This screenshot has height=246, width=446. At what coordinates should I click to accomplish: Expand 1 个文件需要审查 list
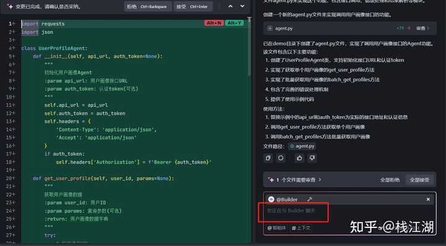pos(299,180)
